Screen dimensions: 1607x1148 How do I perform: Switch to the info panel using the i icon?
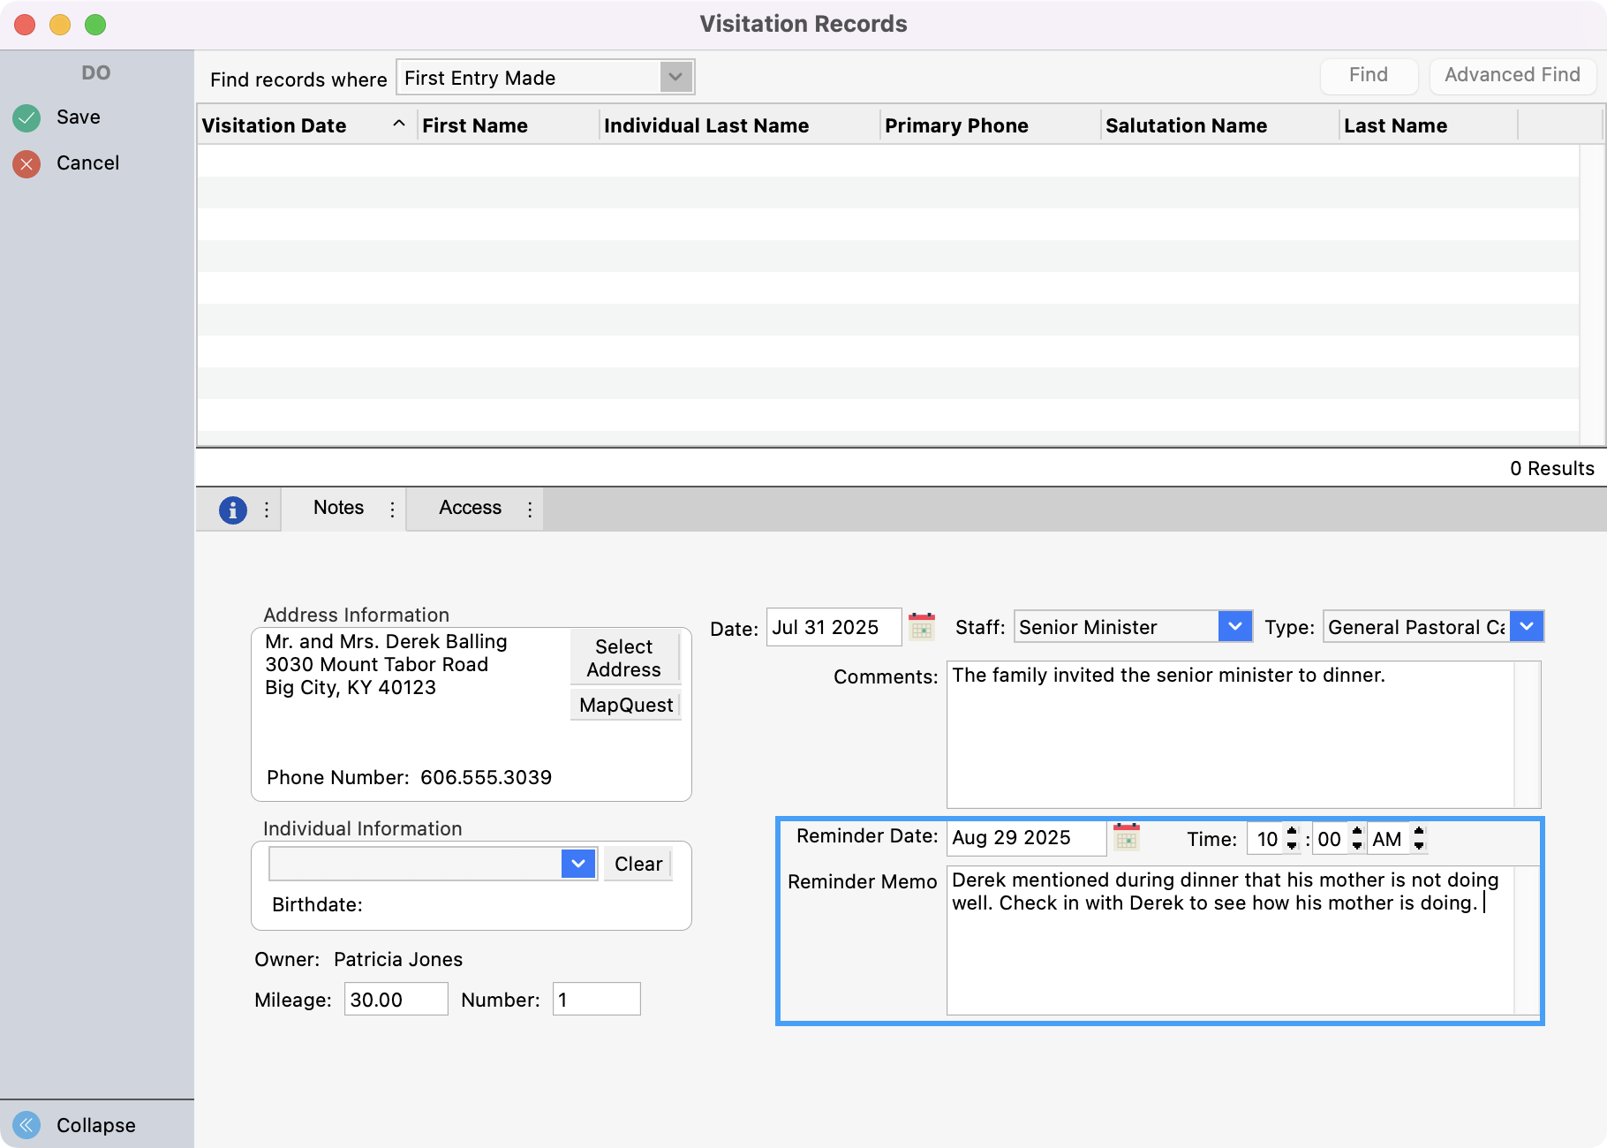click(x=232, y=509)
